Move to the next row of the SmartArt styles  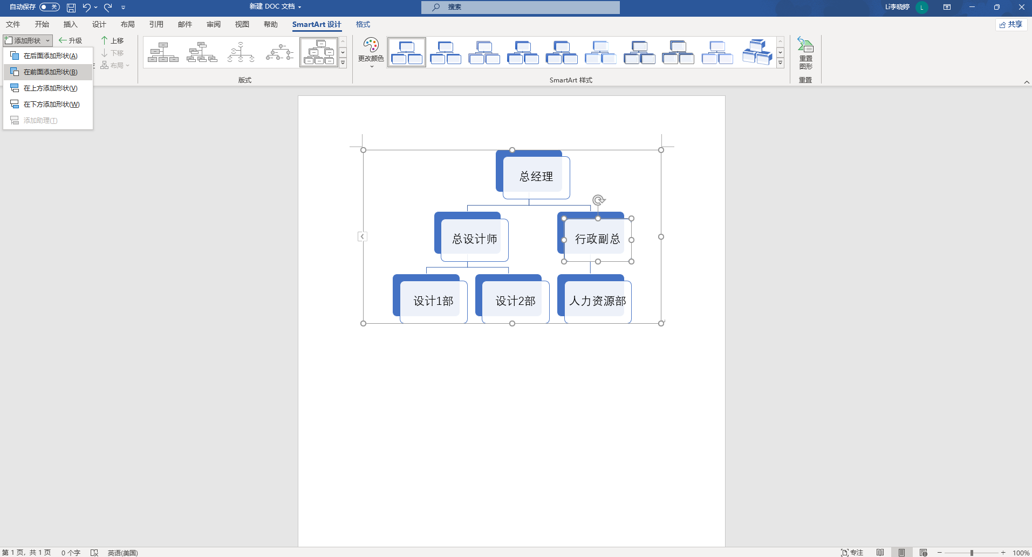(x=780, y=52)
